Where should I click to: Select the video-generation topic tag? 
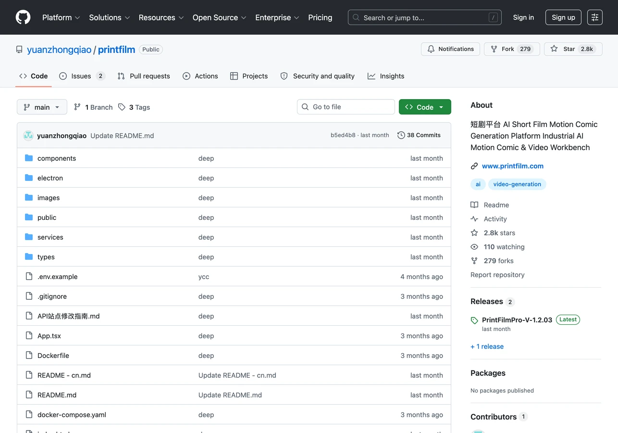pyautogui.click(x=517, y=184)
